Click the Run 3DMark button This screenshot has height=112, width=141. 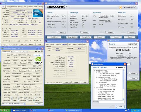(x=54, y=37)
